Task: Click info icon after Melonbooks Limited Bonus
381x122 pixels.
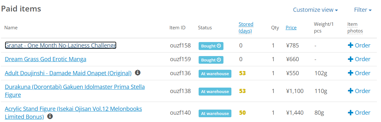Action: (50, 116)
